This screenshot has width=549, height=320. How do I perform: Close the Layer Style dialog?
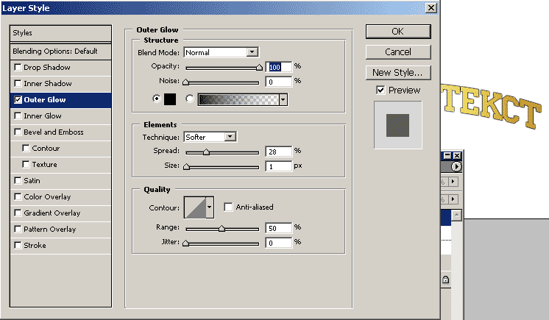click(431, 7)
